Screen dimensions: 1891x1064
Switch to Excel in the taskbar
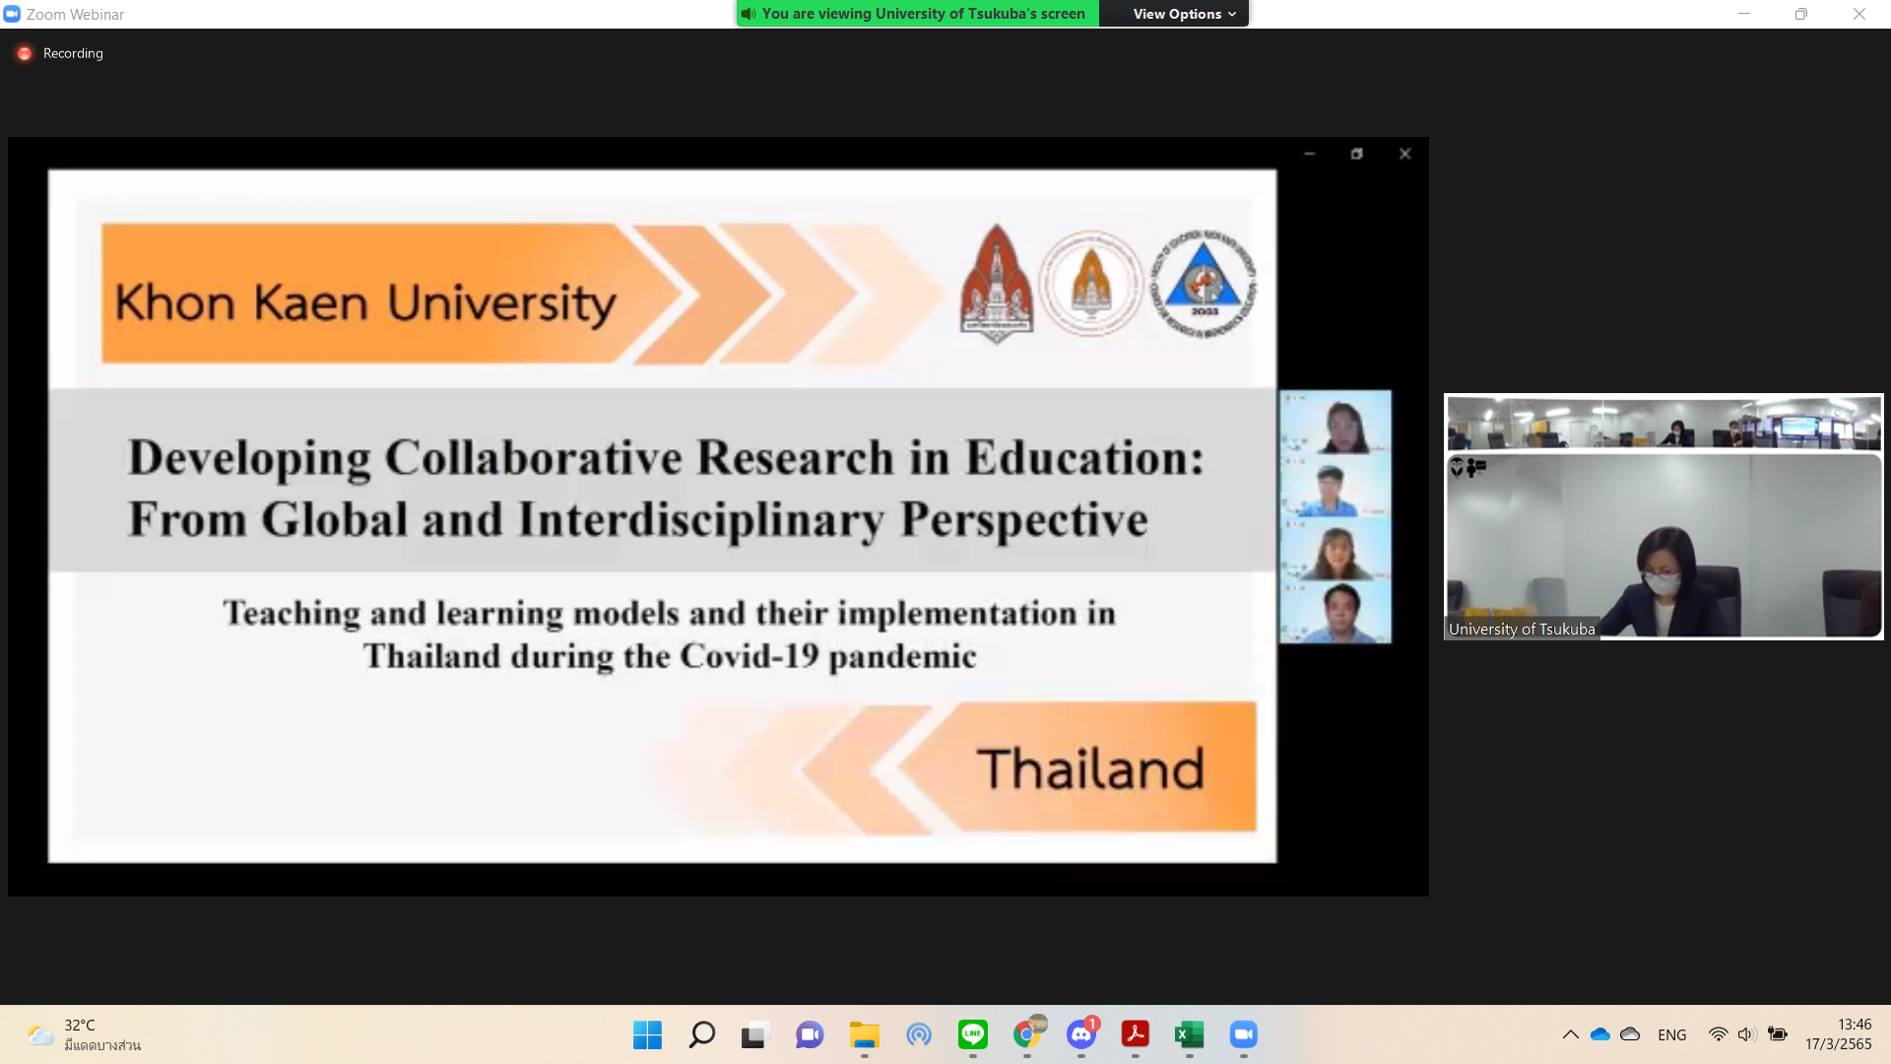pos(1189,1034)
